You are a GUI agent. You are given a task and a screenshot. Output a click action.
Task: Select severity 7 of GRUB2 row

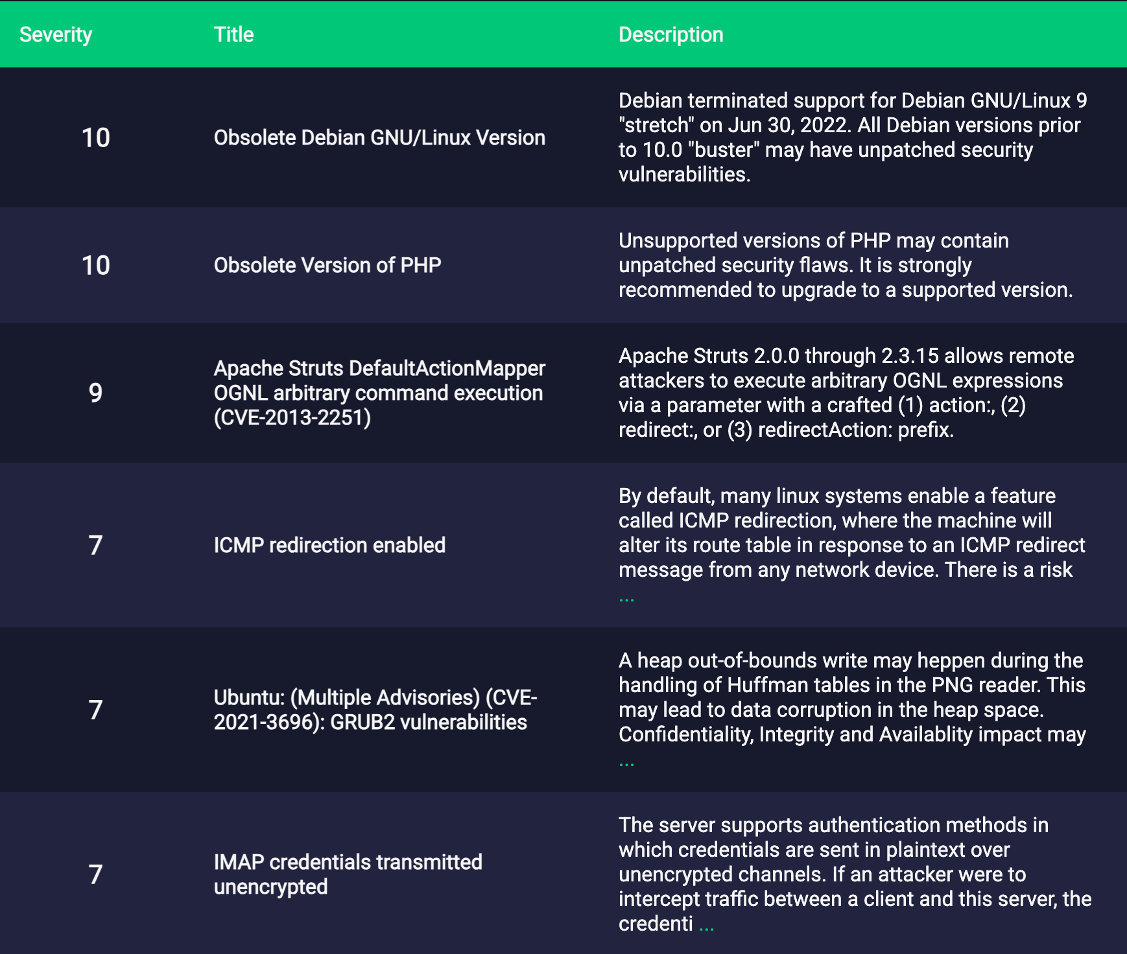point(95,710)
